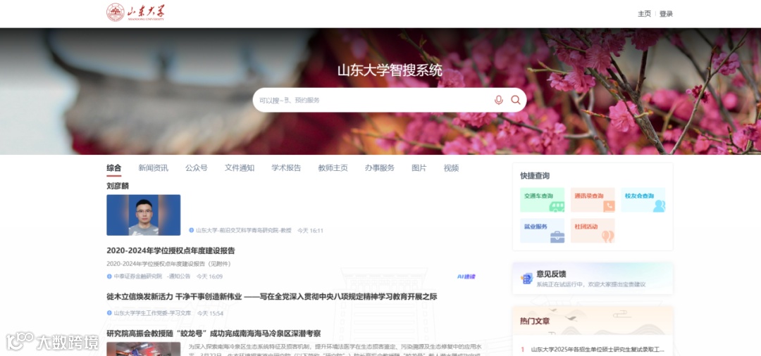The image size is (761, 356).
Task: Click the 意见反馈 feedback icon
Action: [x=526, y=279]
